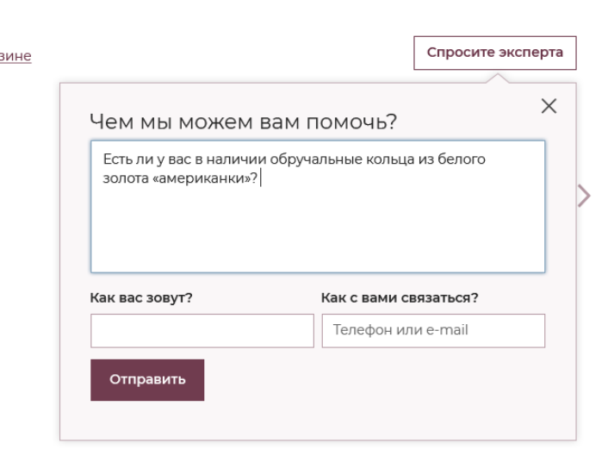Place cursor on word «американки» in message
Image resolution: width=608 pixels, height=462 pixels.
(202, 178)
